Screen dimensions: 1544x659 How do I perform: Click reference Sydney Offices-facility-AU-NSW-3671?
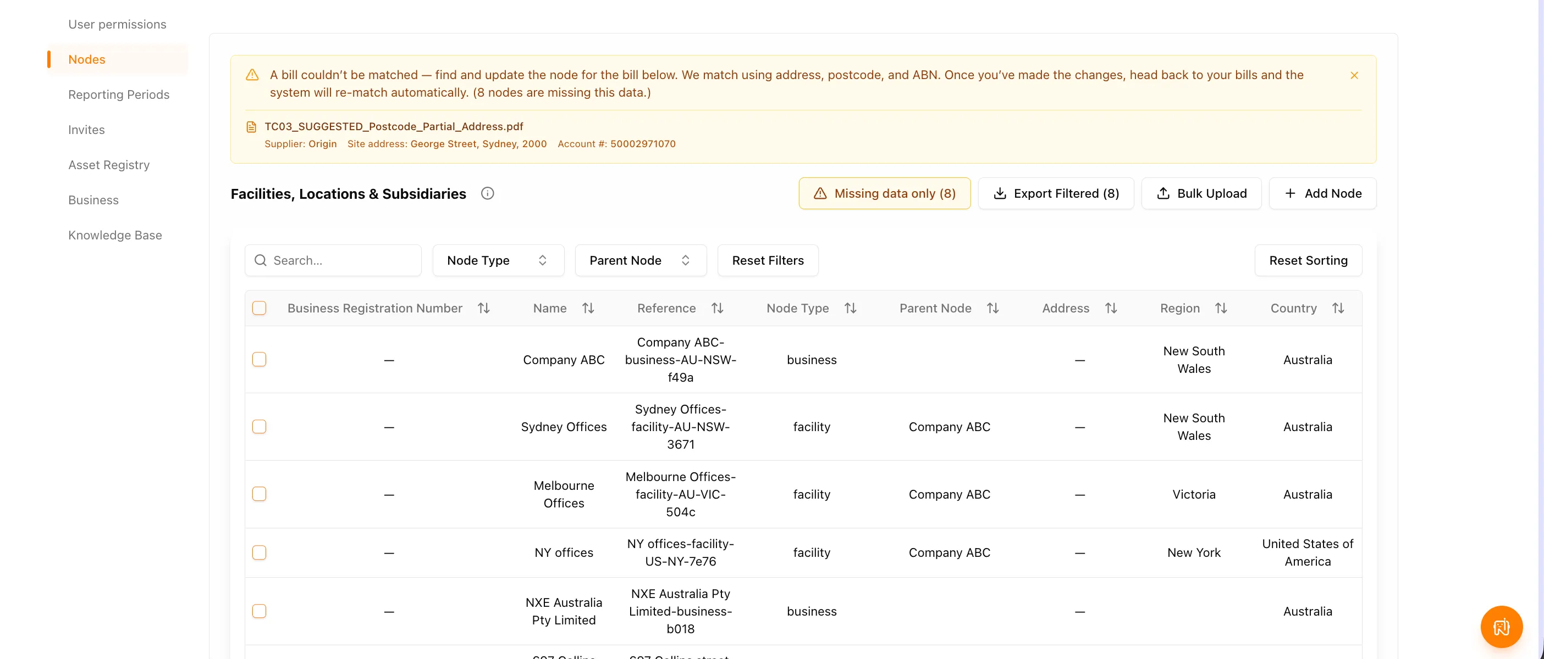[x=680, y=427]
